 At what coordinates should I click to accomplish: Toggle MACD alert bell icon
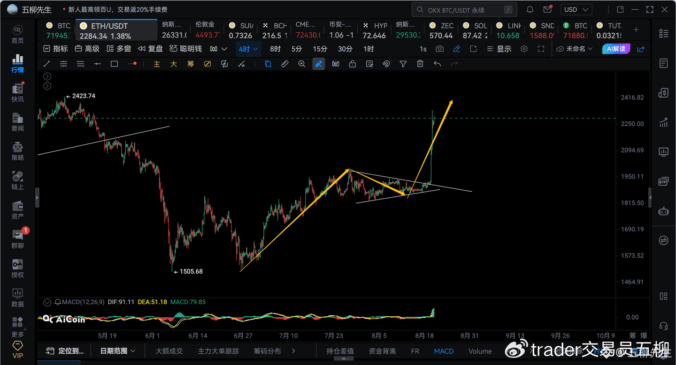pos(58,302)
